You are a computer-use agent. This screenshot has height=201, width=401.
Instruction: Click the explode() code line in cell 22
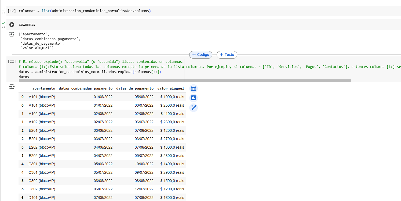[x=90, y=72]
